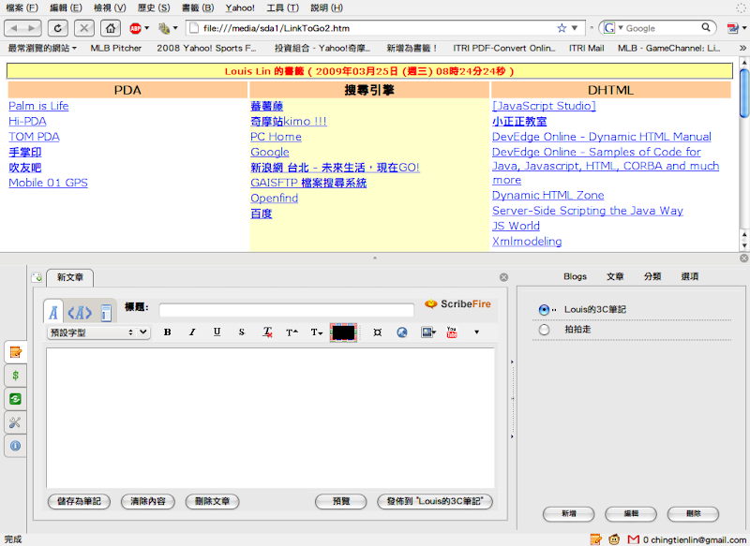The width and height of the screenshot is (750, 546).
Task: Click the new-tab icon beside 新文章
Action: tap(37, 277)
